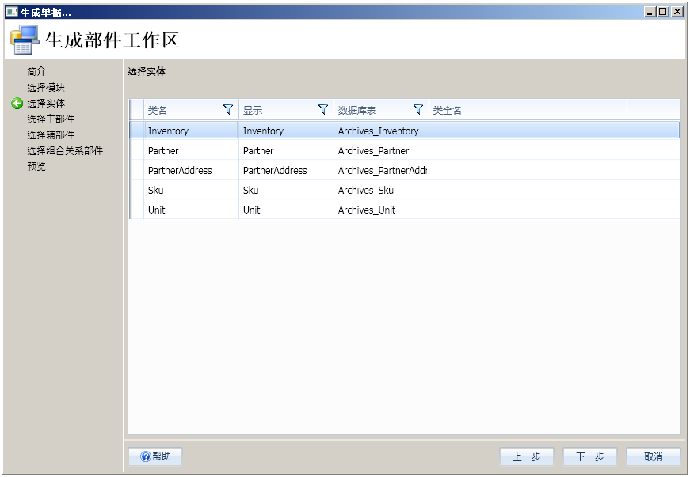The height and width of the screenshot is (477, 690).
Task: Go back with the 上一步 button
Action: click(526, 456)
